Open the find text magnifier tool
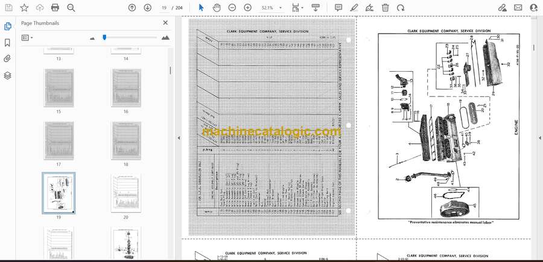This screenshot has width=543, height=262. pos(71,8)
